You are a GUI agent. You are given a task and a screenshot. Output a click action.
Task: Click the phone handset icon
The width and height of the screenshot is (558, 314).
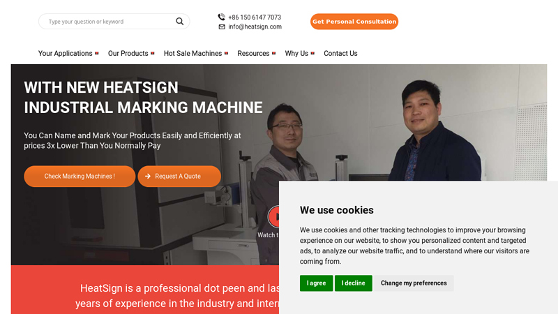(221, 17)
